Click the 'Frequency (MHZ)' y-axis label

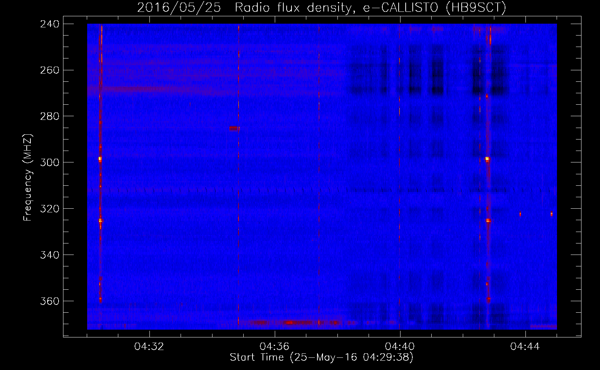click(28, 177)
